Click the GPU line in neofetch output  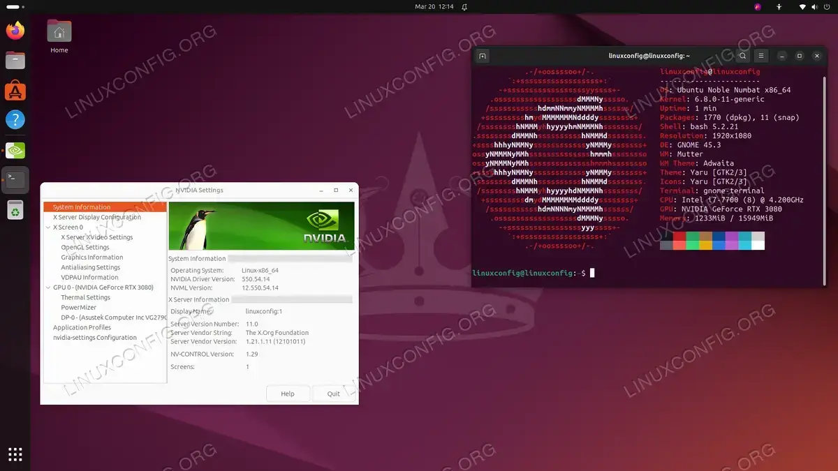point(721,209)
